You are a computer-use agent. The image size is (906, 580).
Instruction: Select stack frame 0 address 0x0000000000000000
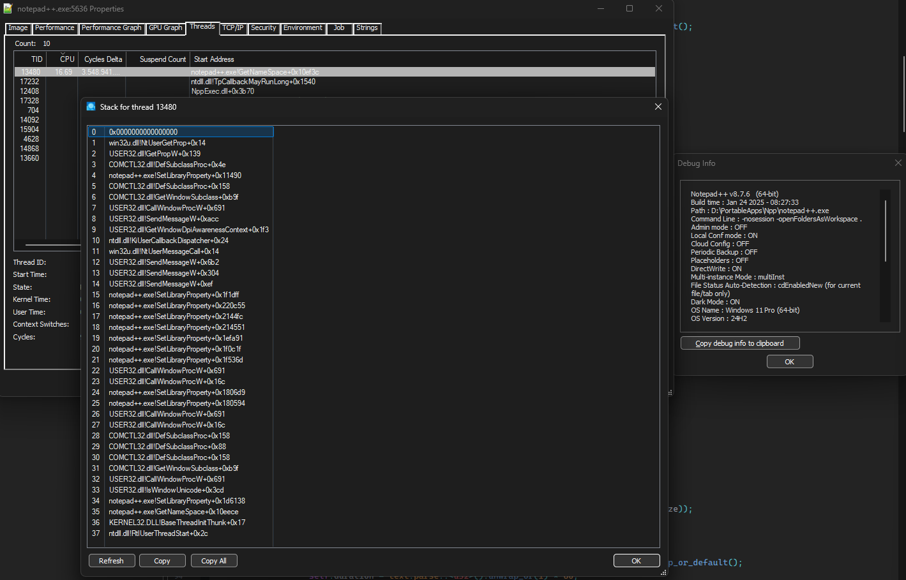click(x=181, y=132)
